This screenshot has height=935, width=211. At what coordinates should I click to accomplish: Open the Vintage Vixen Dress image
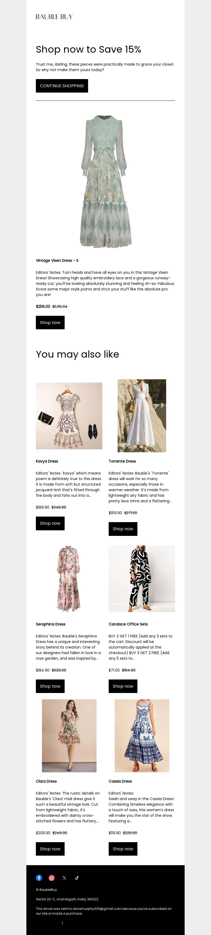105,181
